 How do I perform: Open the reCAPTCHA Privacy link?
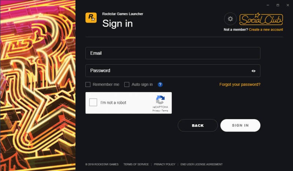[x=156, y=111]
